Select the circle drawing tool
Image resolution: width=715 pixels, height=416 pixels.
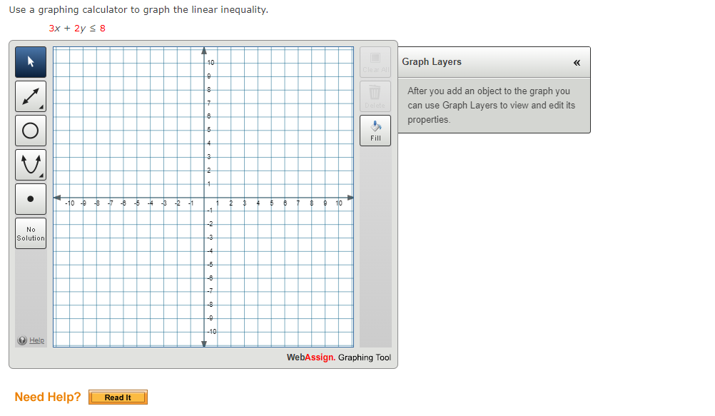31,131
